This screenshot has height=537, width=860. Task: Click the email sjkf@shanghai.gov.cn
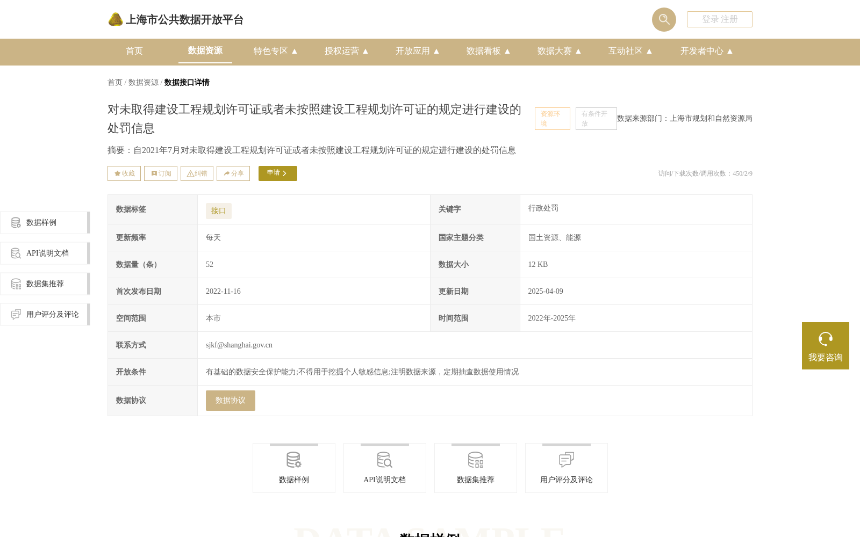(x=239, y=345)
